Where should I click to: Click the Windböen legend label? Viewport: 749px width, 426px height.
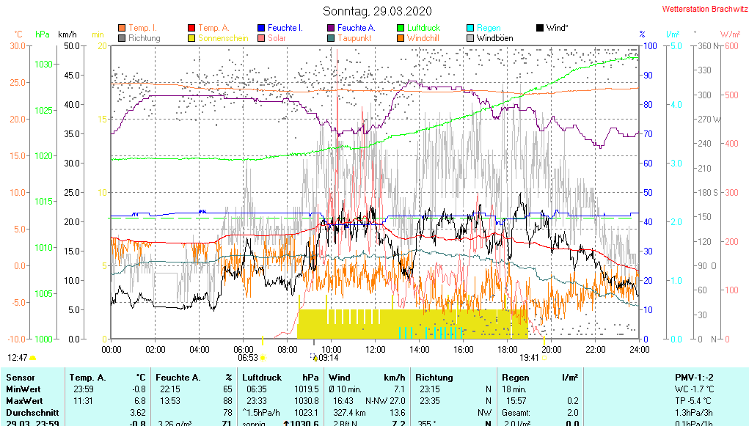tap(494, 38)
